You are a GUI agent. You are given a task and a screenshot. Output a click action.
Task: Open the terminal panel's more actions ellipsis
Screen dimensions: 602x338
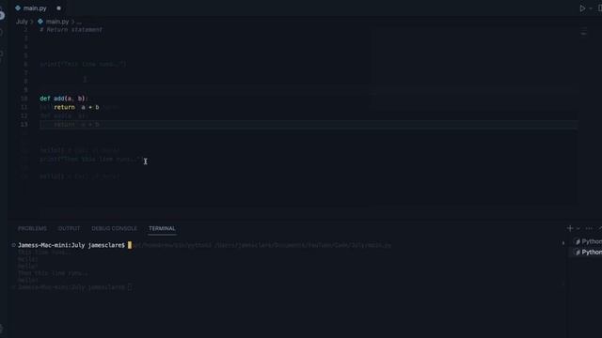[x=589, y=228]
